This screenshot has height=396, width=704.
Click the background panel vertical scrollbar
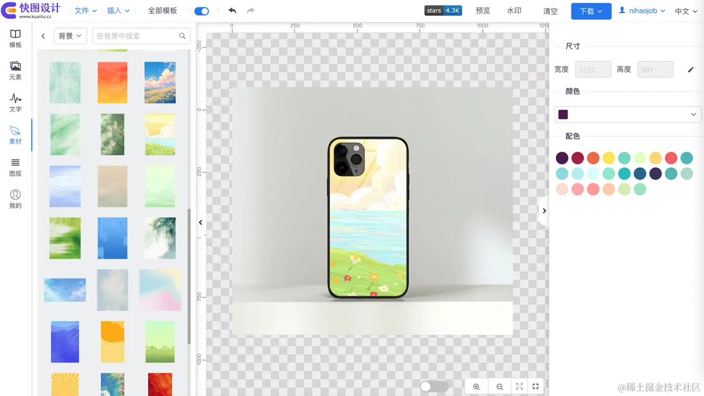tap(189, 277)
